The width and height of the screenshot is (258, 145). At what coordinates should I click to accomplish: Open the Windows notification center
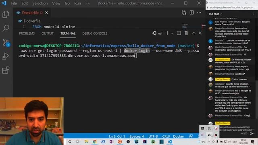(x=253, y=142)
